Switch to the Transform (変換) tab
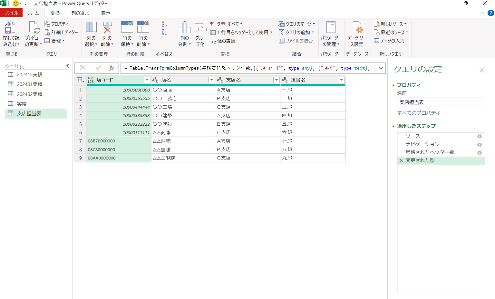 55,13
